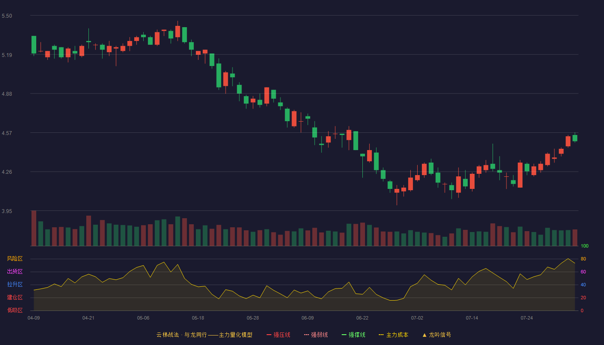Click the 05-18 date label

pos(198,318)
